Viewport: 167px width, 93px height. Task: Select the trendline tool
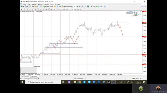[x=33, y=9]
